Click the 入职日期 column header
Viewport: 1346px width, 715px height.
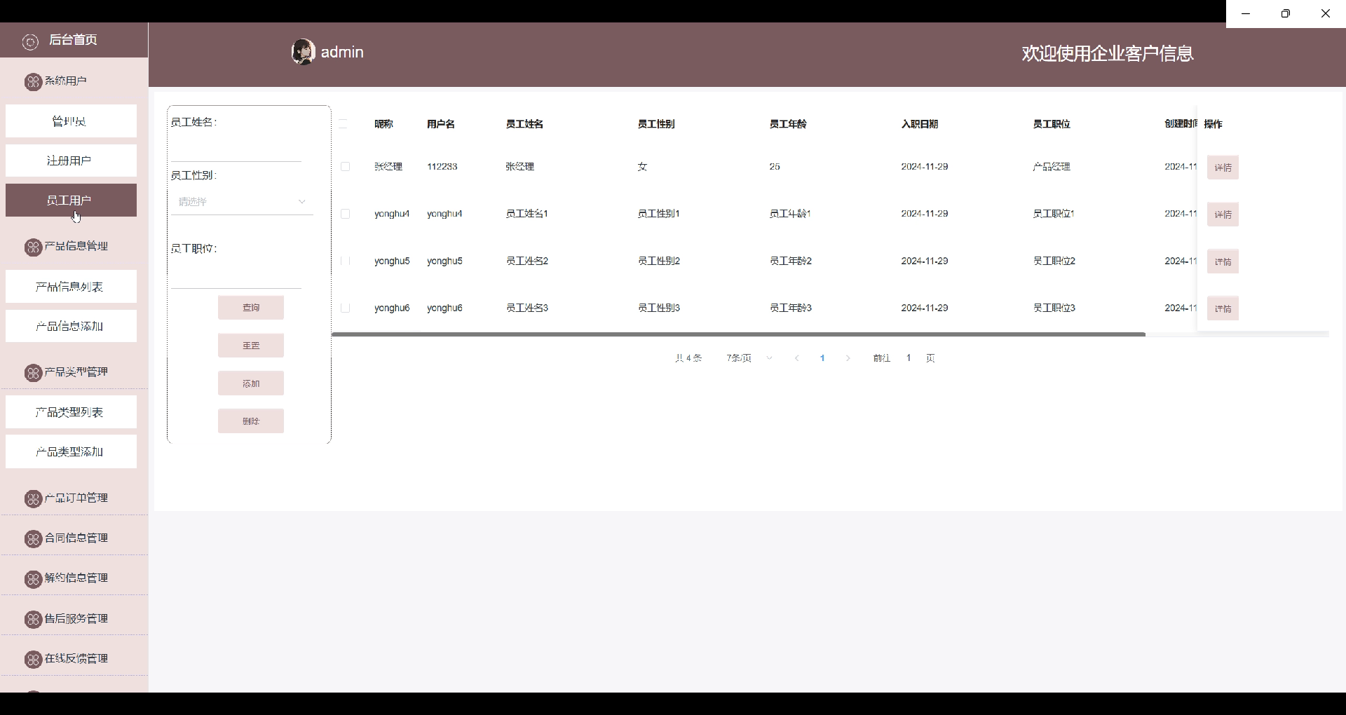click(x=920, y=124)
